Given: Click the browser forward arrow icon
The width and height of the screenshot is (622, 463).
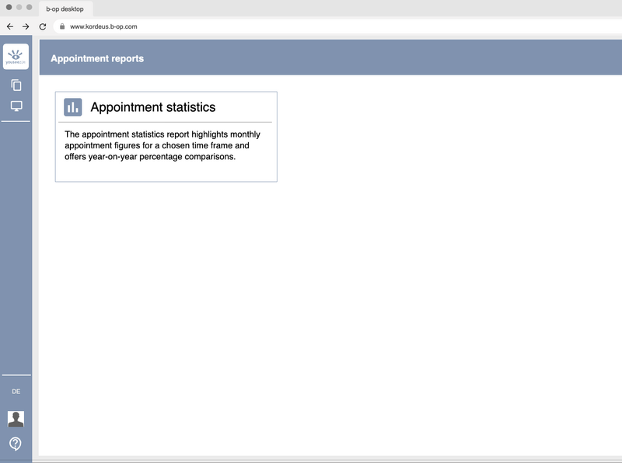Looking at the screenshot, I should [24, 26].
